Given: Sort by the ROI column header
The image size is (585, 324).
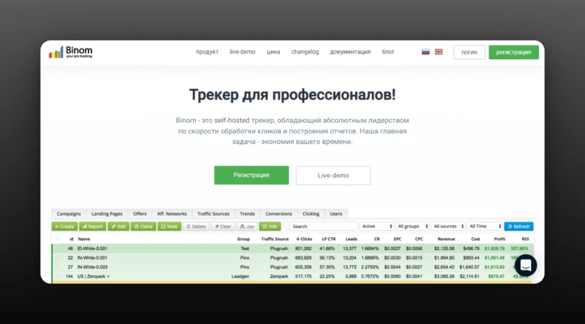Looking at the screenshot, I should point(525,239).
